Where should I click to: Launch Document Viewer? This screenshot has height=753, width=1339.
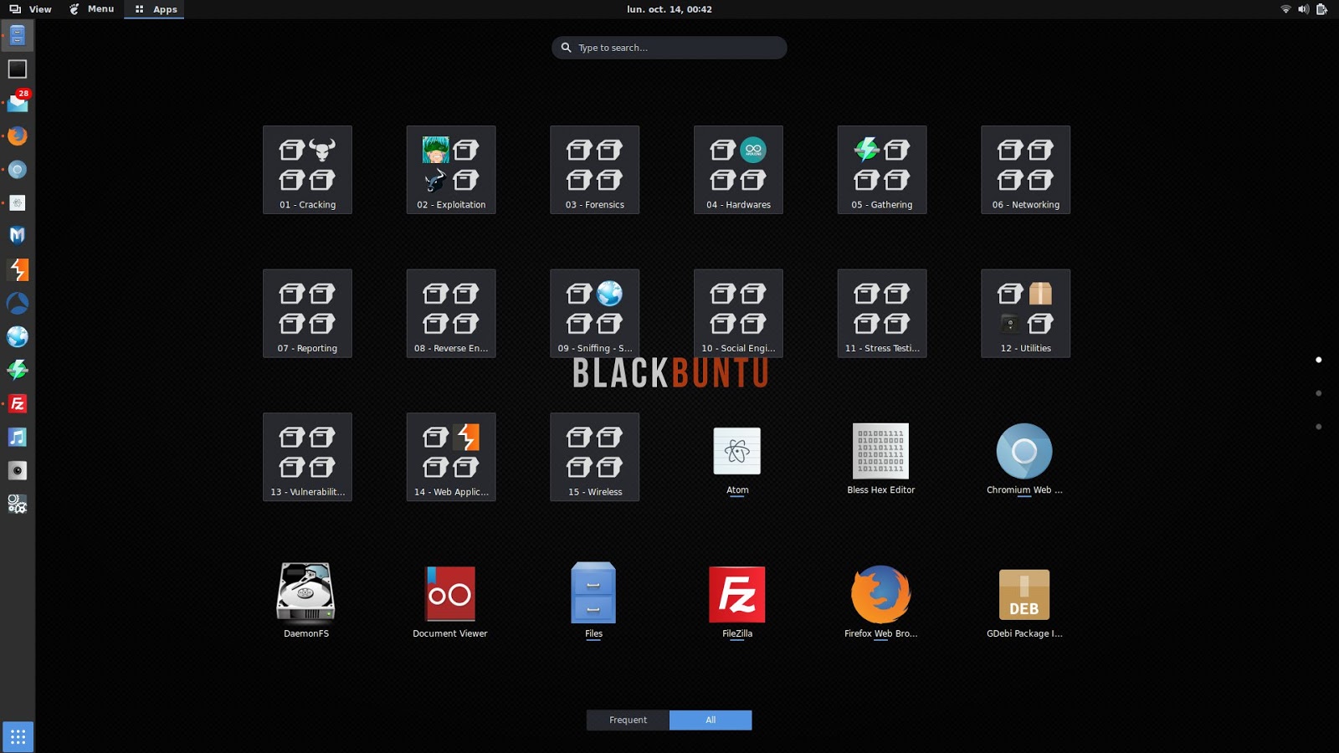tap(450, 594)
